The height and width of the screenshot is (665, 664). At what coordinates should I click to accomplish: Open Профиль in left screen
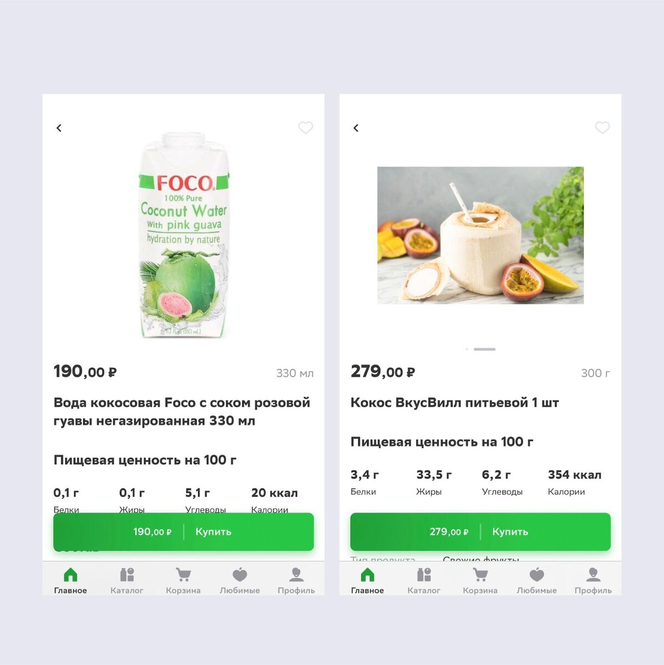click(296, 580)
